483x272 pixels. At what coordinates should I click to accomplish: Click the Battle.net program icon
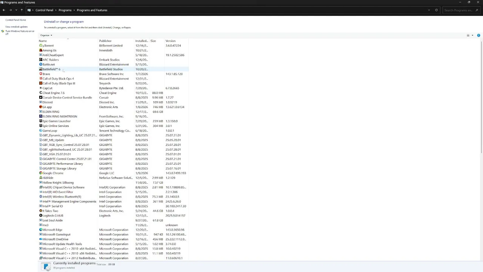click(x=41, y=65)
